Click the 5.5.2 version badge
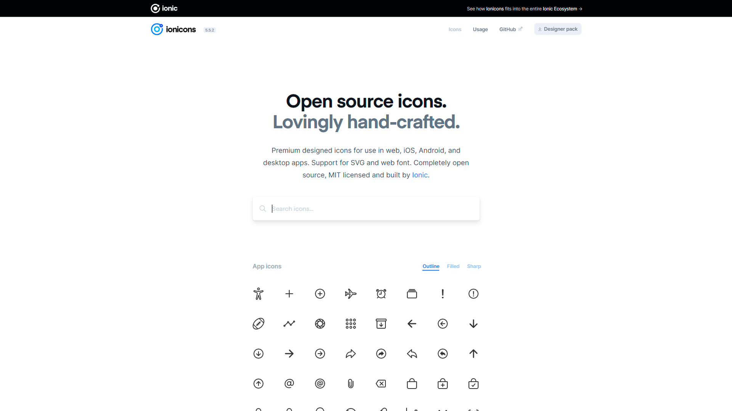732x411 pixels. point(210,30)
